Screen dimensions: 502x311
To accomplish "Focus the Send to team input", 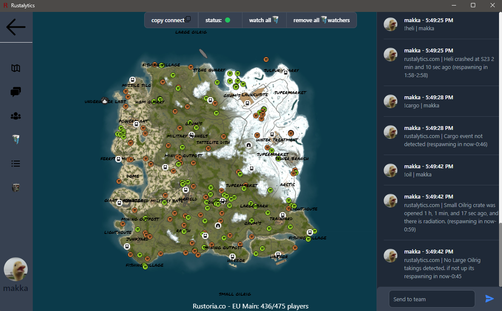I will [x=432, y=299].
